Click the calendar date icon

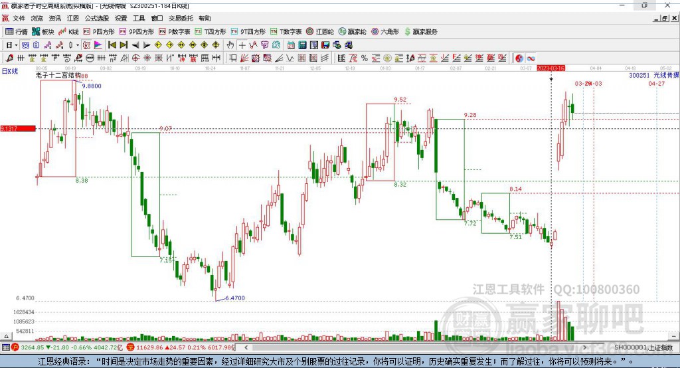(291, 45)
